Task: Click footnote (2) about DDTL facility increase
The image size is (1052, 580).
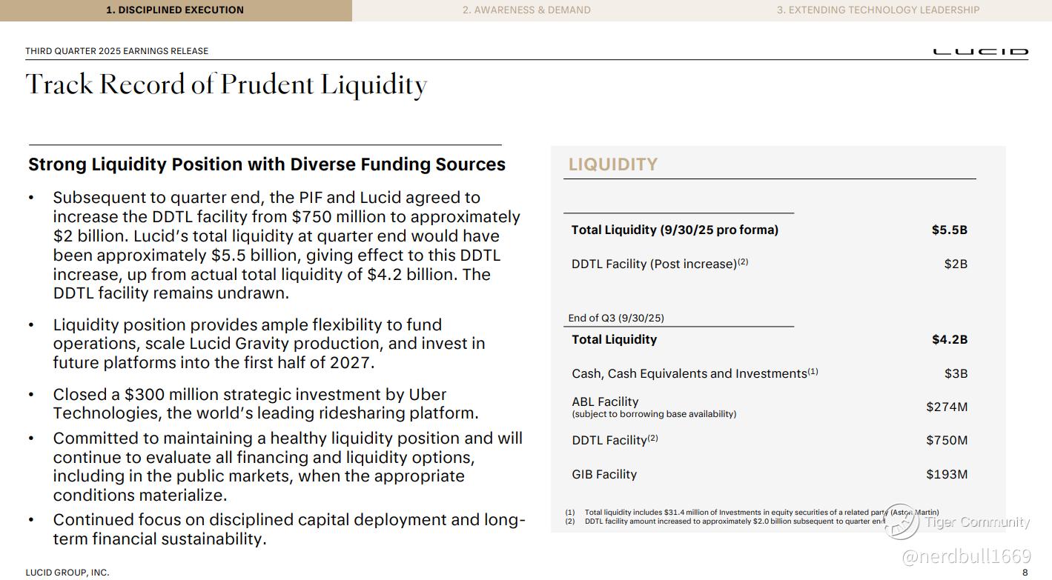Action: point(725,521)
